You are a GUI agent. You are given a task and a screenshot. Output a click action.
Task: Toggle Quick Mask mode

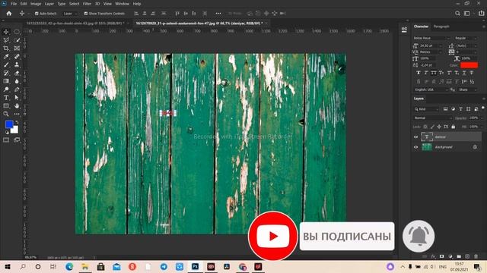click(x=6, y=140)
